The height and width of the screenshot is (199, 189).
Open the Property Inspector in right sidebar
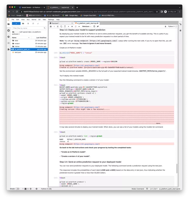(180, 24)
